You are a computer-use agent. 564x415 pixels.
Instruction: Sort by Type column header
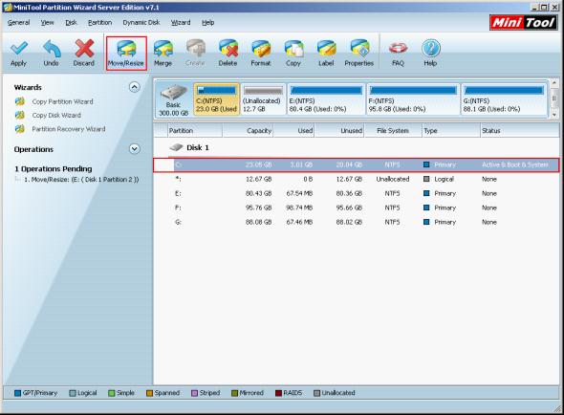pos(451,131)
